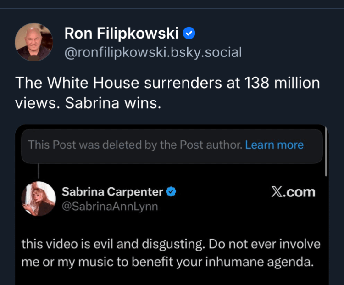Open the Sabrina Carpenter display name

pos(112,191)
